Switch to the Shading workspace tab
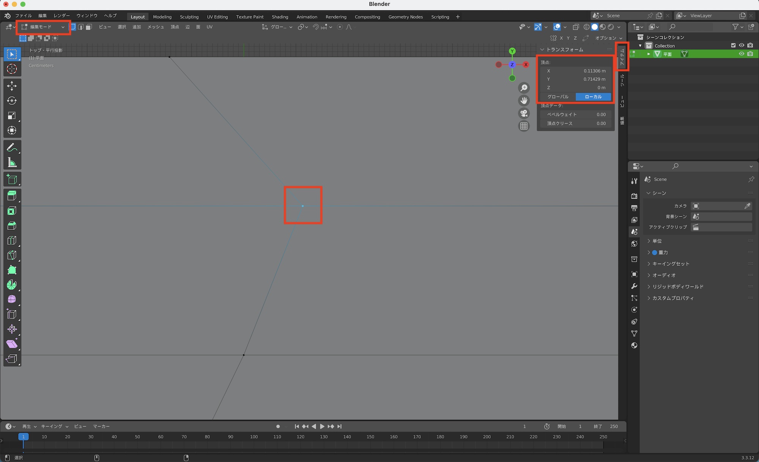This screenshot has width=759, height=462. coord(280,17)
